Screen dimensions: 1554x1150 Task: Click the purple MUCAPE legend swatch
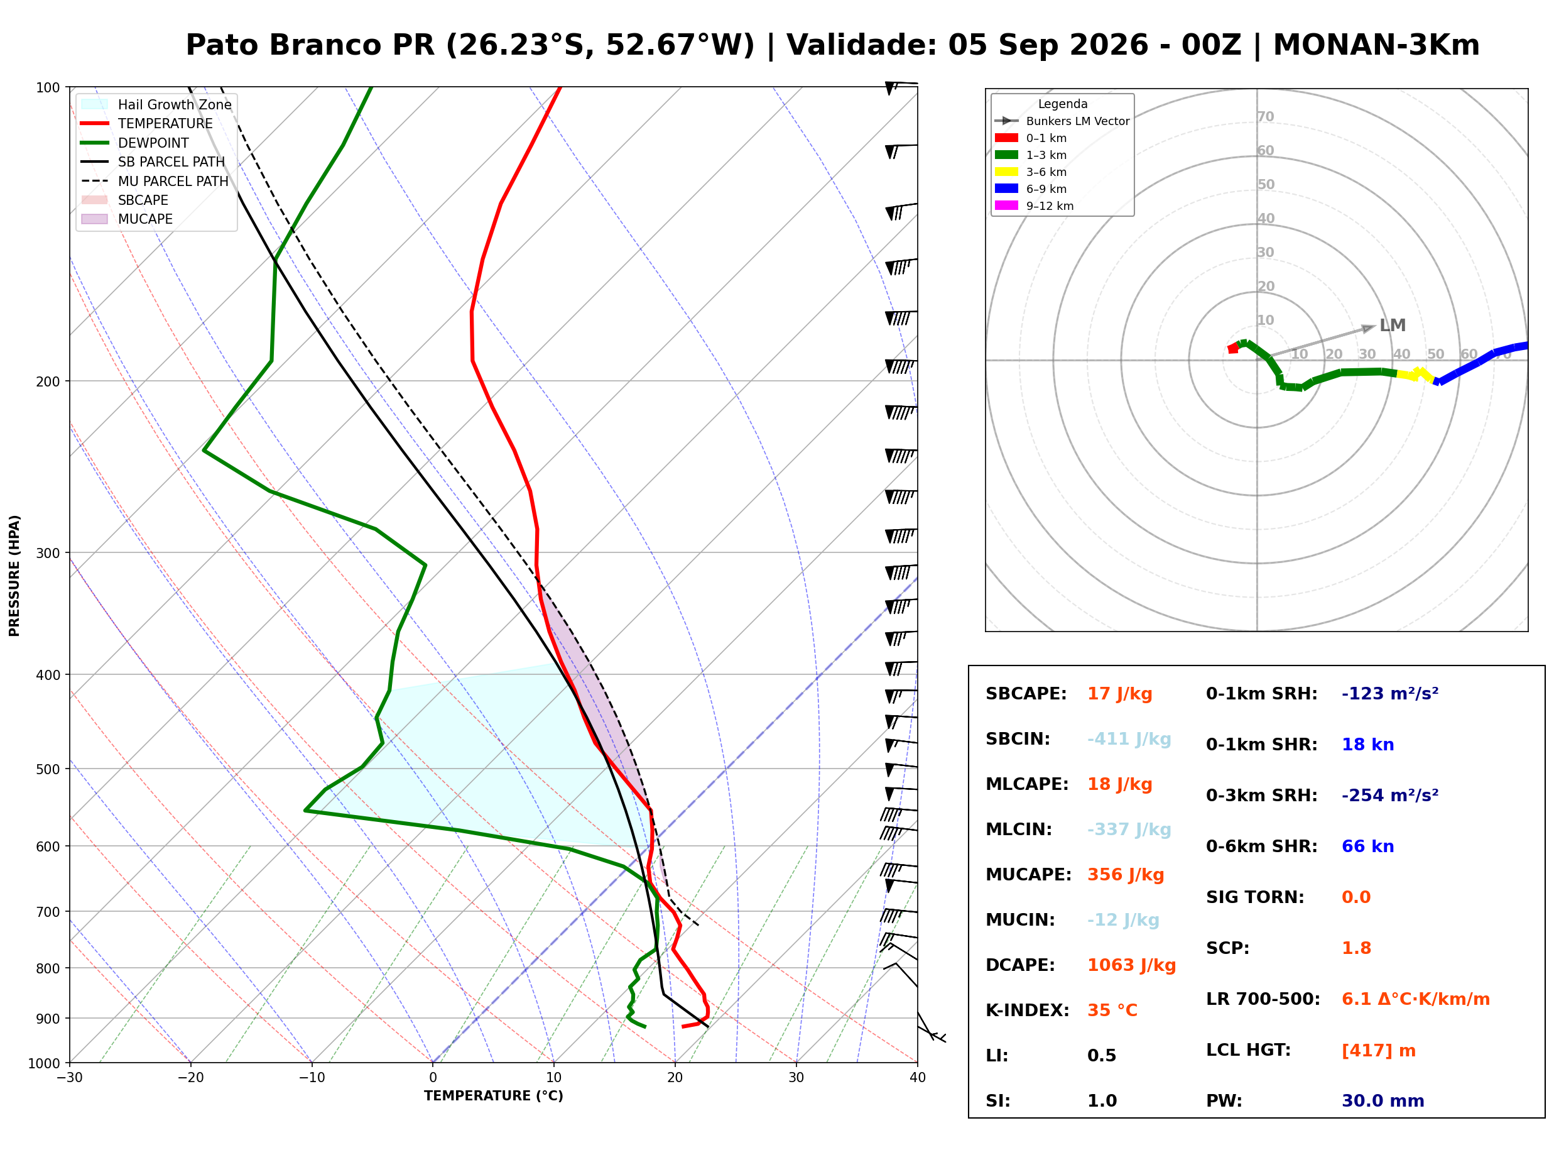95,219
